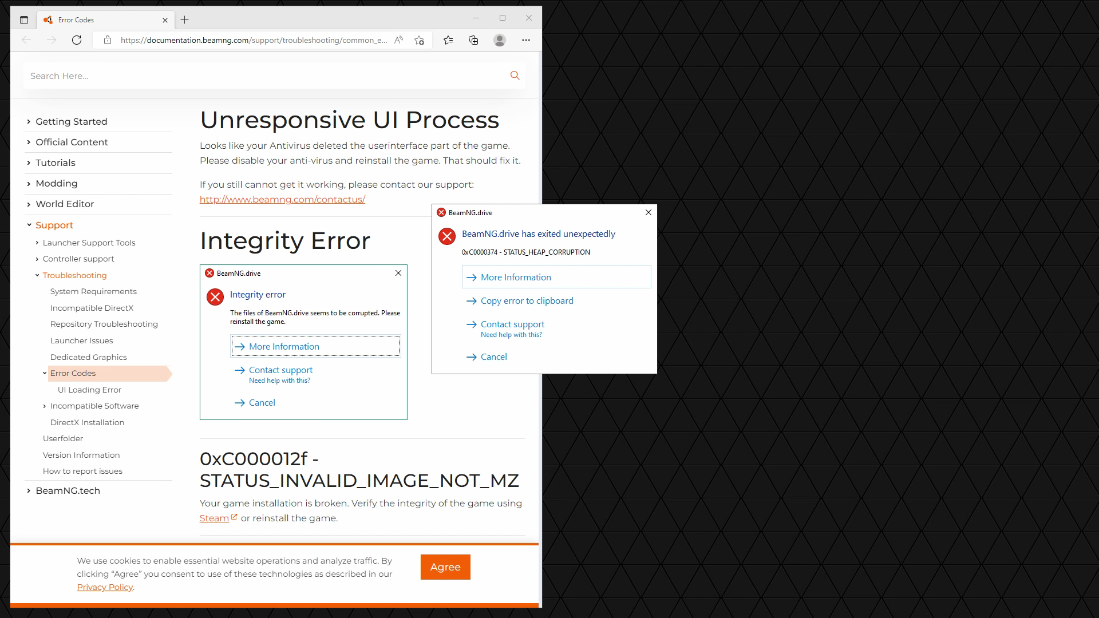Image resolution: width=1099 pixels, height=618 pixels.
Task: Open a new browser tab
Action: (x=184, y=20)
